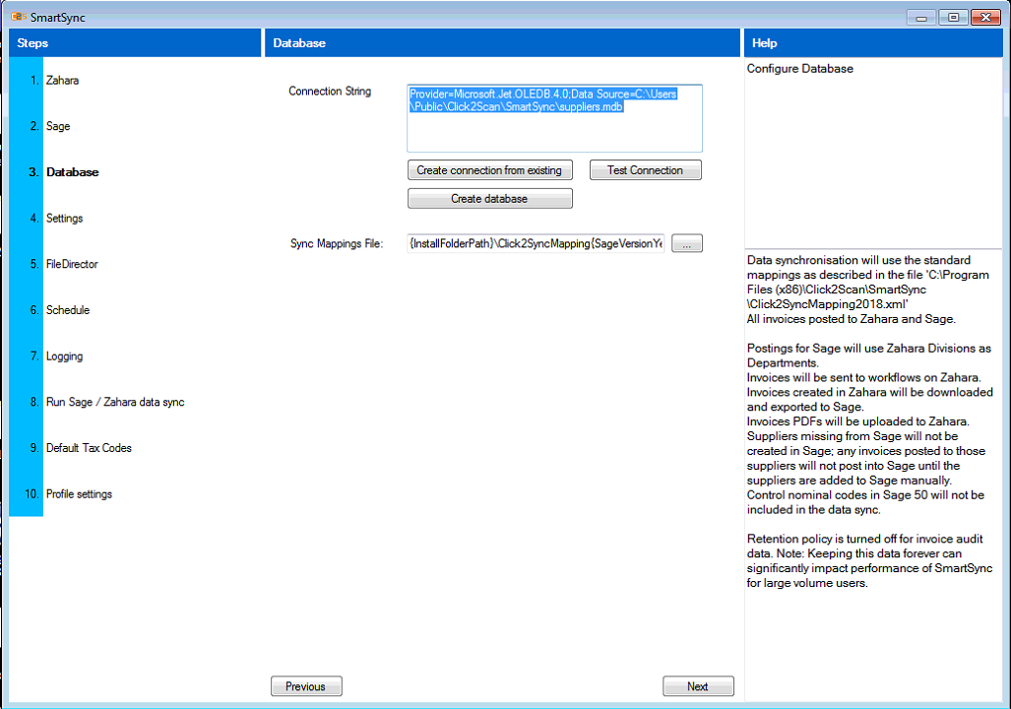Open Run Sage / Zahara data sync step
The image size is (1011, 709).
click(115, 402)
